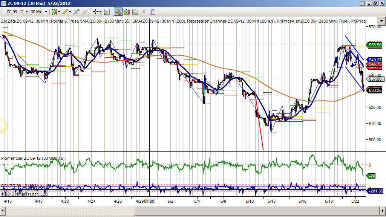
Task: Open the Data Series candlestick icon
Action: pos(127,12)
